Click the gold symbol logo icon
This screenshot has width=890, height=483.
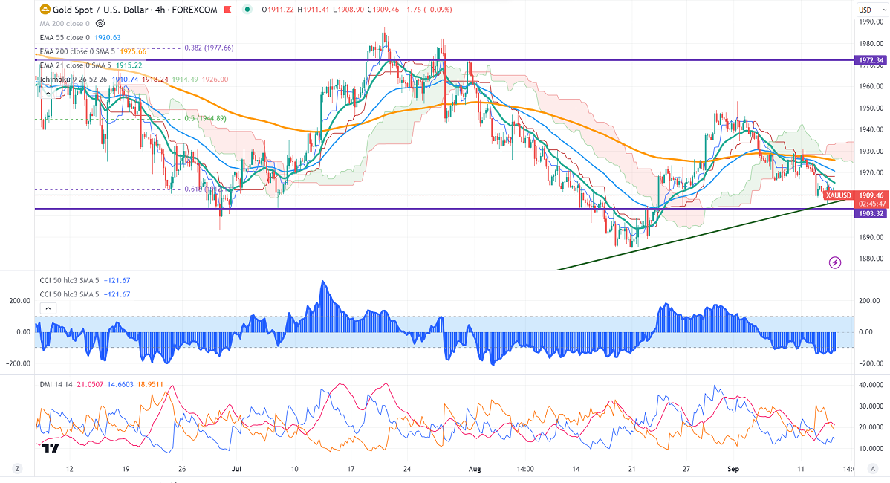45,10
